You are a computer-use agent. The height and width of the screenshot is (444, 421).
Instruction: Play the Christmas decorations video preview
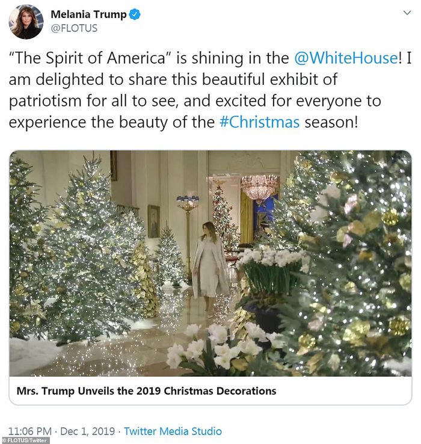tap(210, 263)
